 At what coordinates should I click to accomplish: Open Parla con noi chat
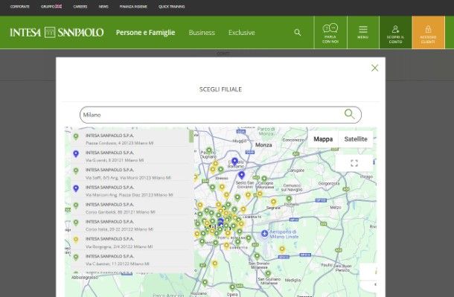click(330, 33)
